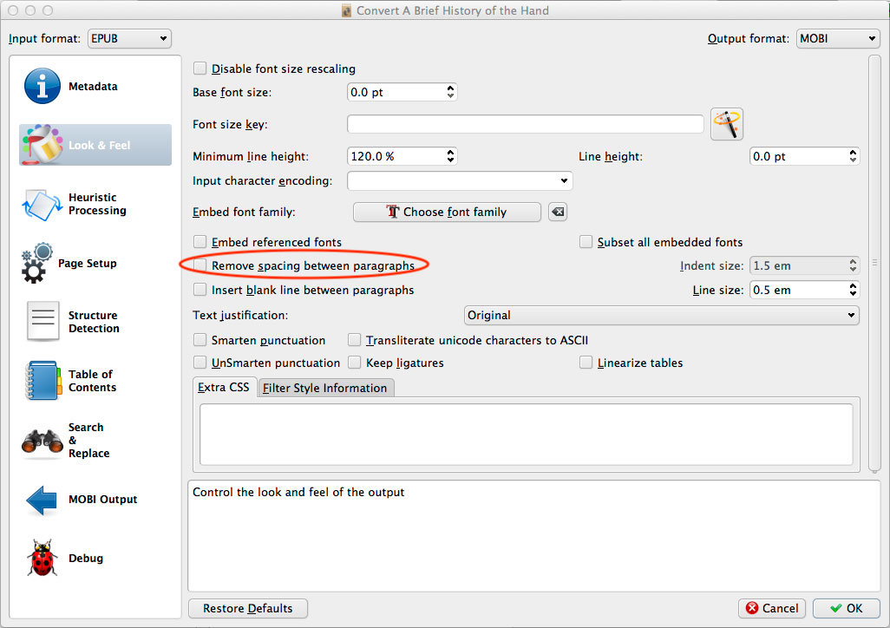
Task: Increase Base font size with the stepper
Action: tap(449, 87)
